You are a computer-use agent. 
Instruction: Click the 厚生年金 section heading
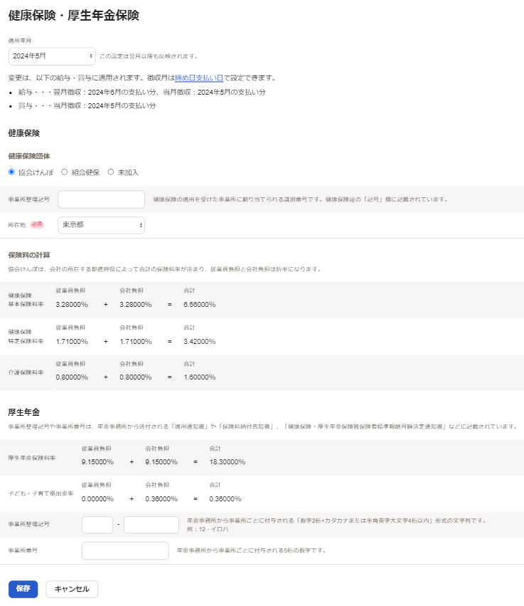(24, 412)
